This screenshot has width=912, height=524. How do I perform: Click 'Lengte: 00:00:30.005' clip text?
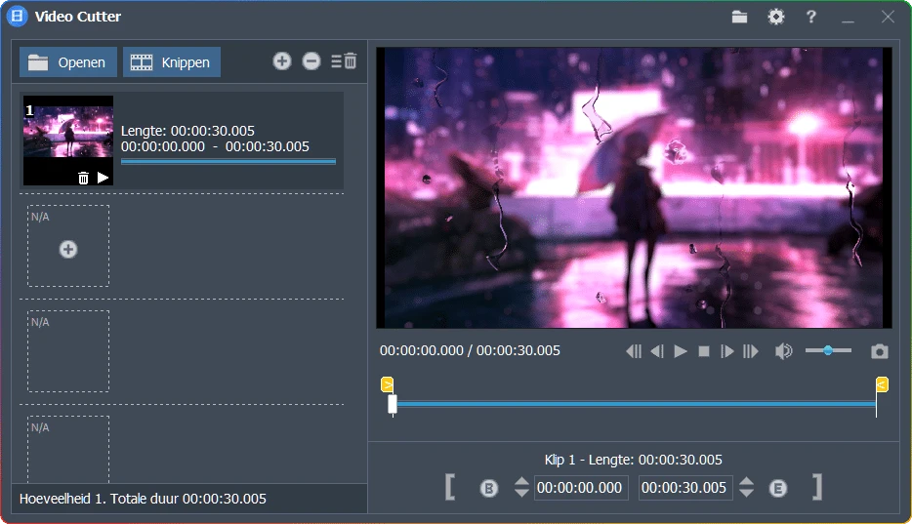coord(187,131)
